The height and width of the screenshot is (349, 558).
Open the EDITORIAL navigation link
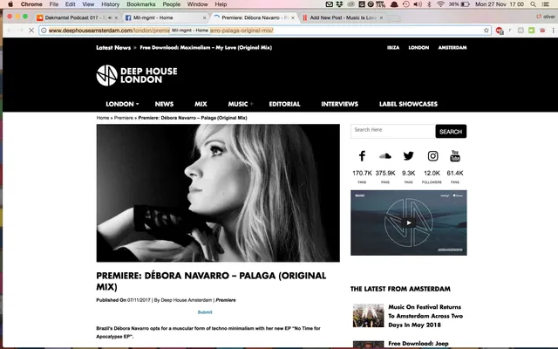pyautogui.click(x=284, y=104)
